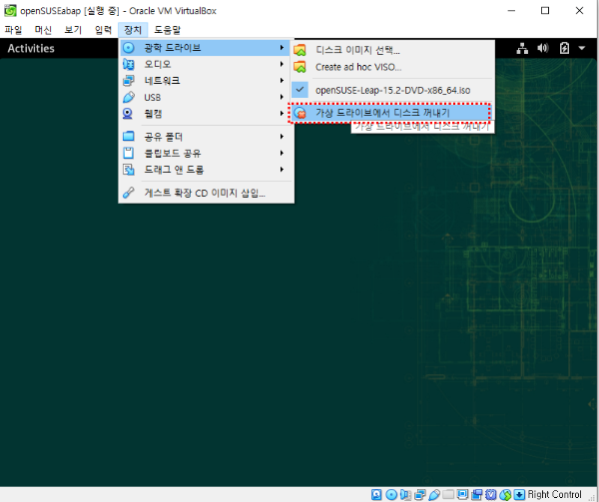Click the display status bar icon

(x=462, y=495)
